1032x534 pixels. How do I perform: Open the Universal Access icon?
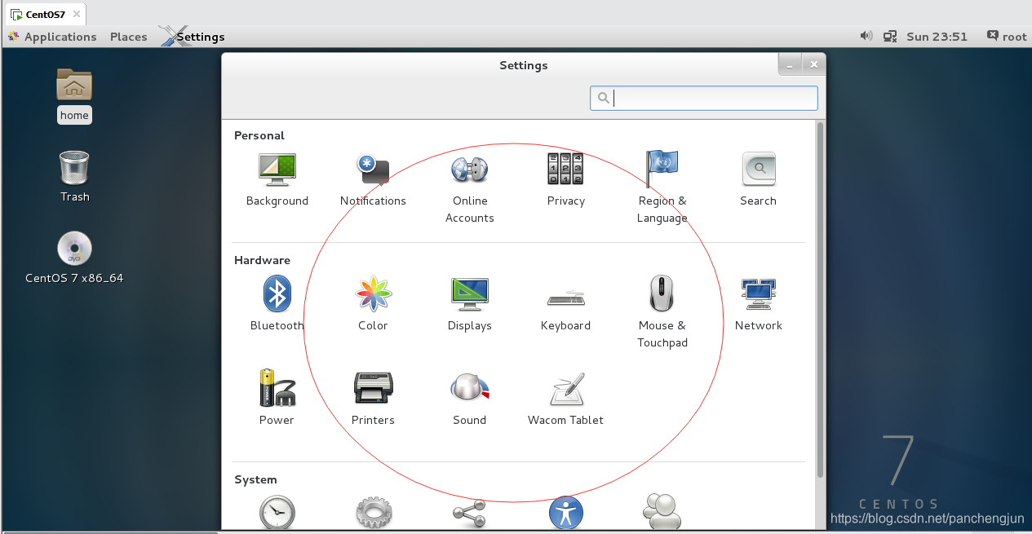(x=565, y=513)
